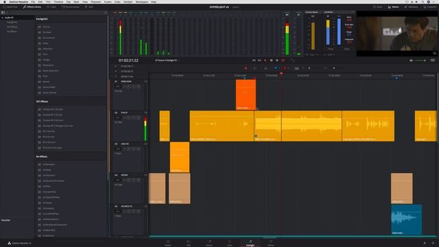Click the project home icon bottom right

(x=425, y=243)
